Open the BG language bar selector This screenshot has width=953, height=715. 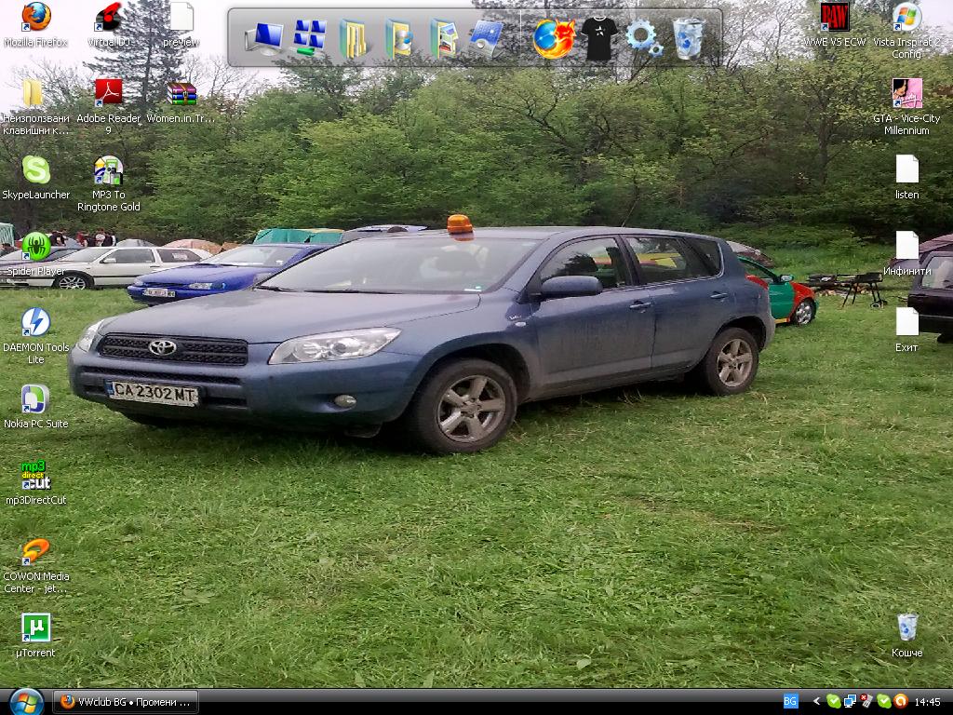790,701
